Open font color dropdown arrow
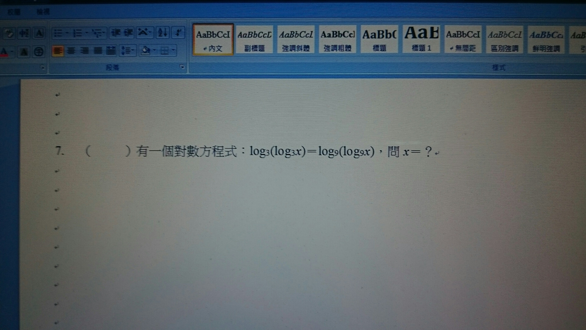This screenshot has width=586, height=330. coord(12,52)
